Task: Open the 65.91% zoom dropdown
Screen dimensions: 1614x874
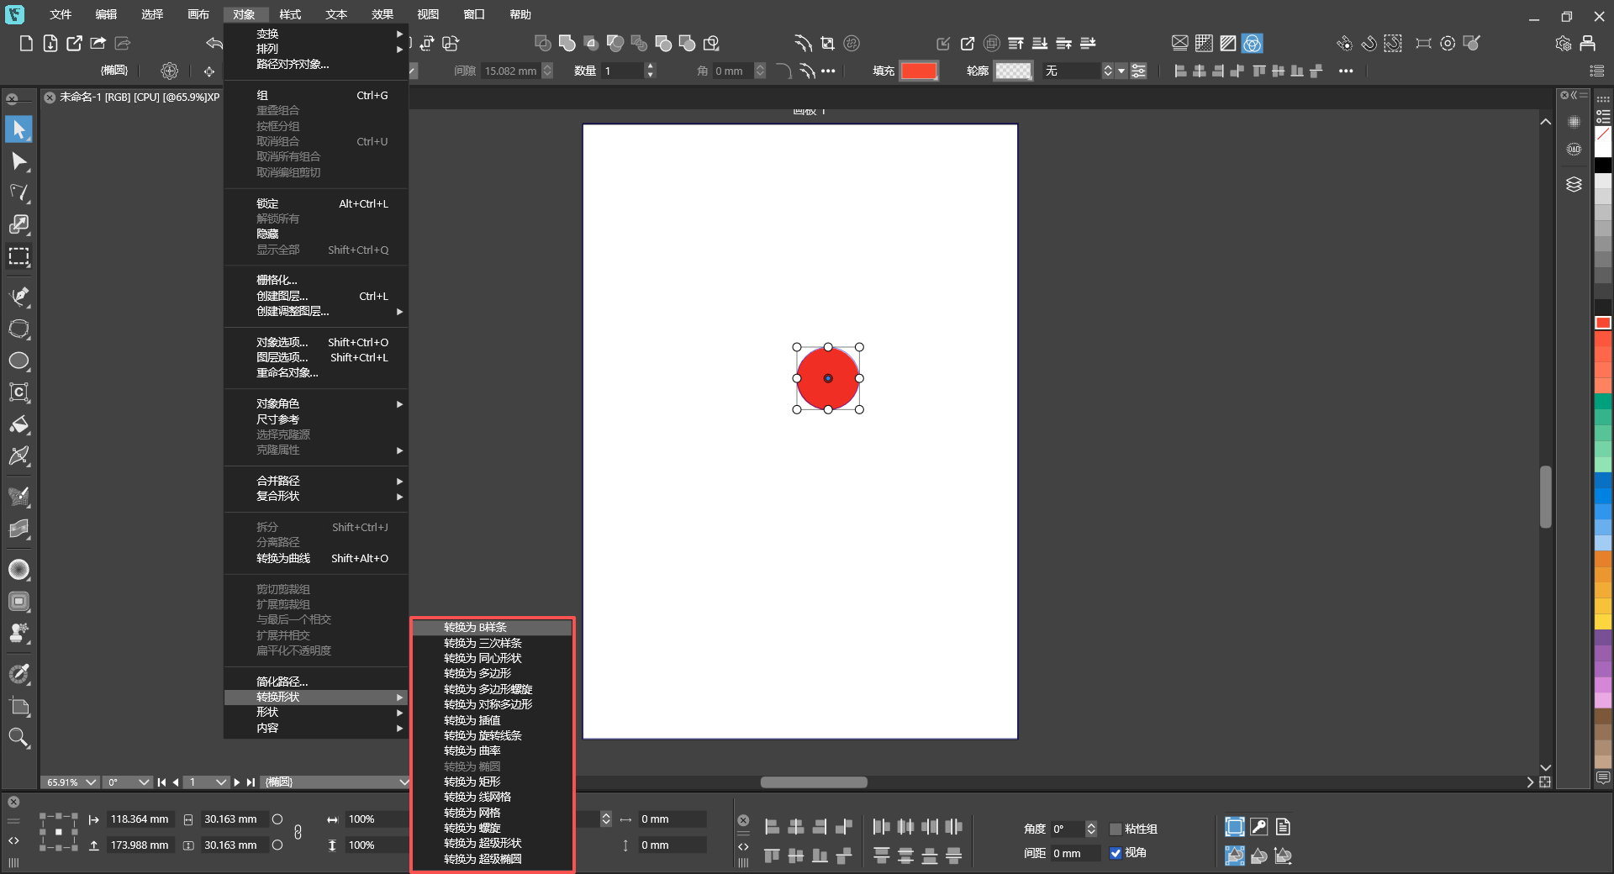Action: (91, 782)
